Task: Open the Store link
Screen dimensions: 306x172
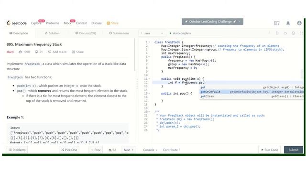Action: (x=113, y=23)
